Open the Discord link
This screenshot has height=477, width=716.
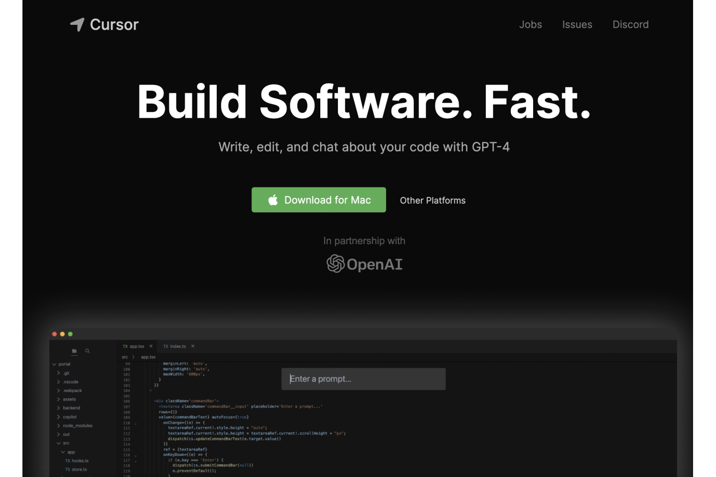pyautogui.click(x=631, y=24)
